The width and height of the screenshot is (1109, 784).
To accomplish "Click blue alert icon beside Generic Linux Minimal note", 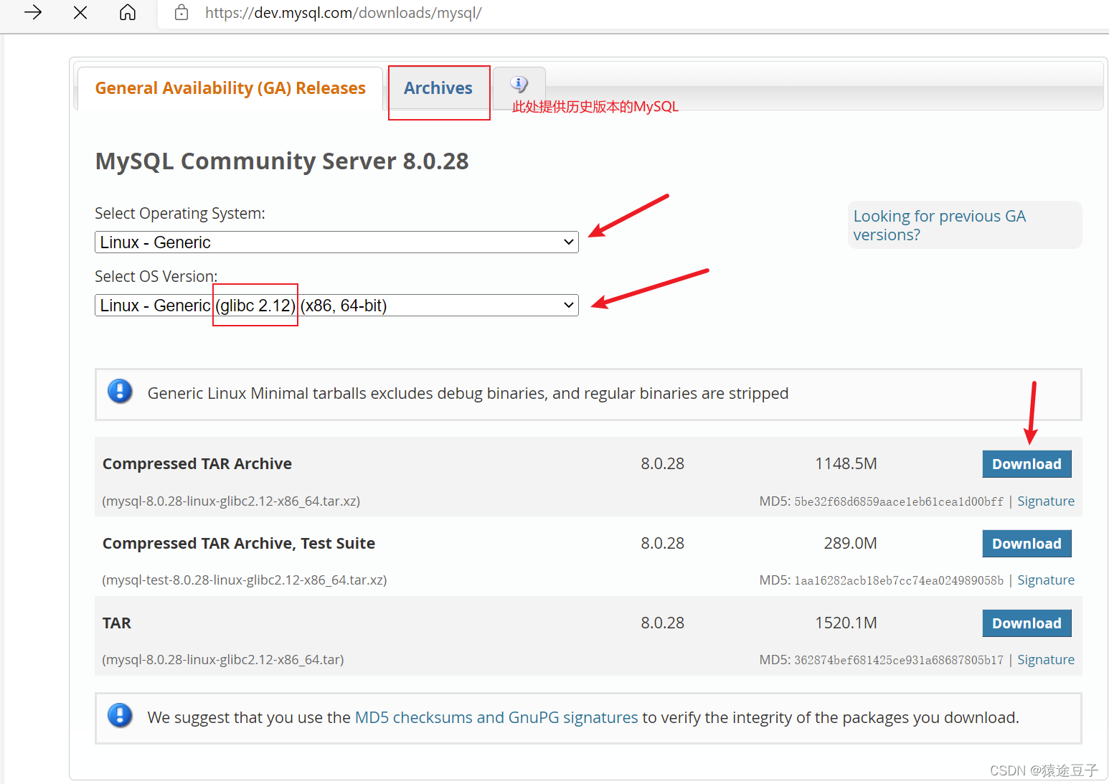I will point(120,392).
